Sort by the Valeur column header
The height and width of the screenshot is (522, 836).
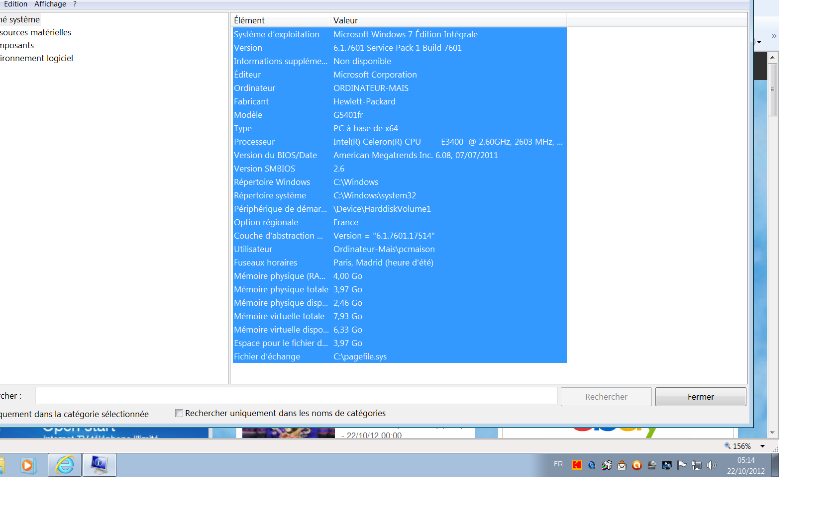448,20
